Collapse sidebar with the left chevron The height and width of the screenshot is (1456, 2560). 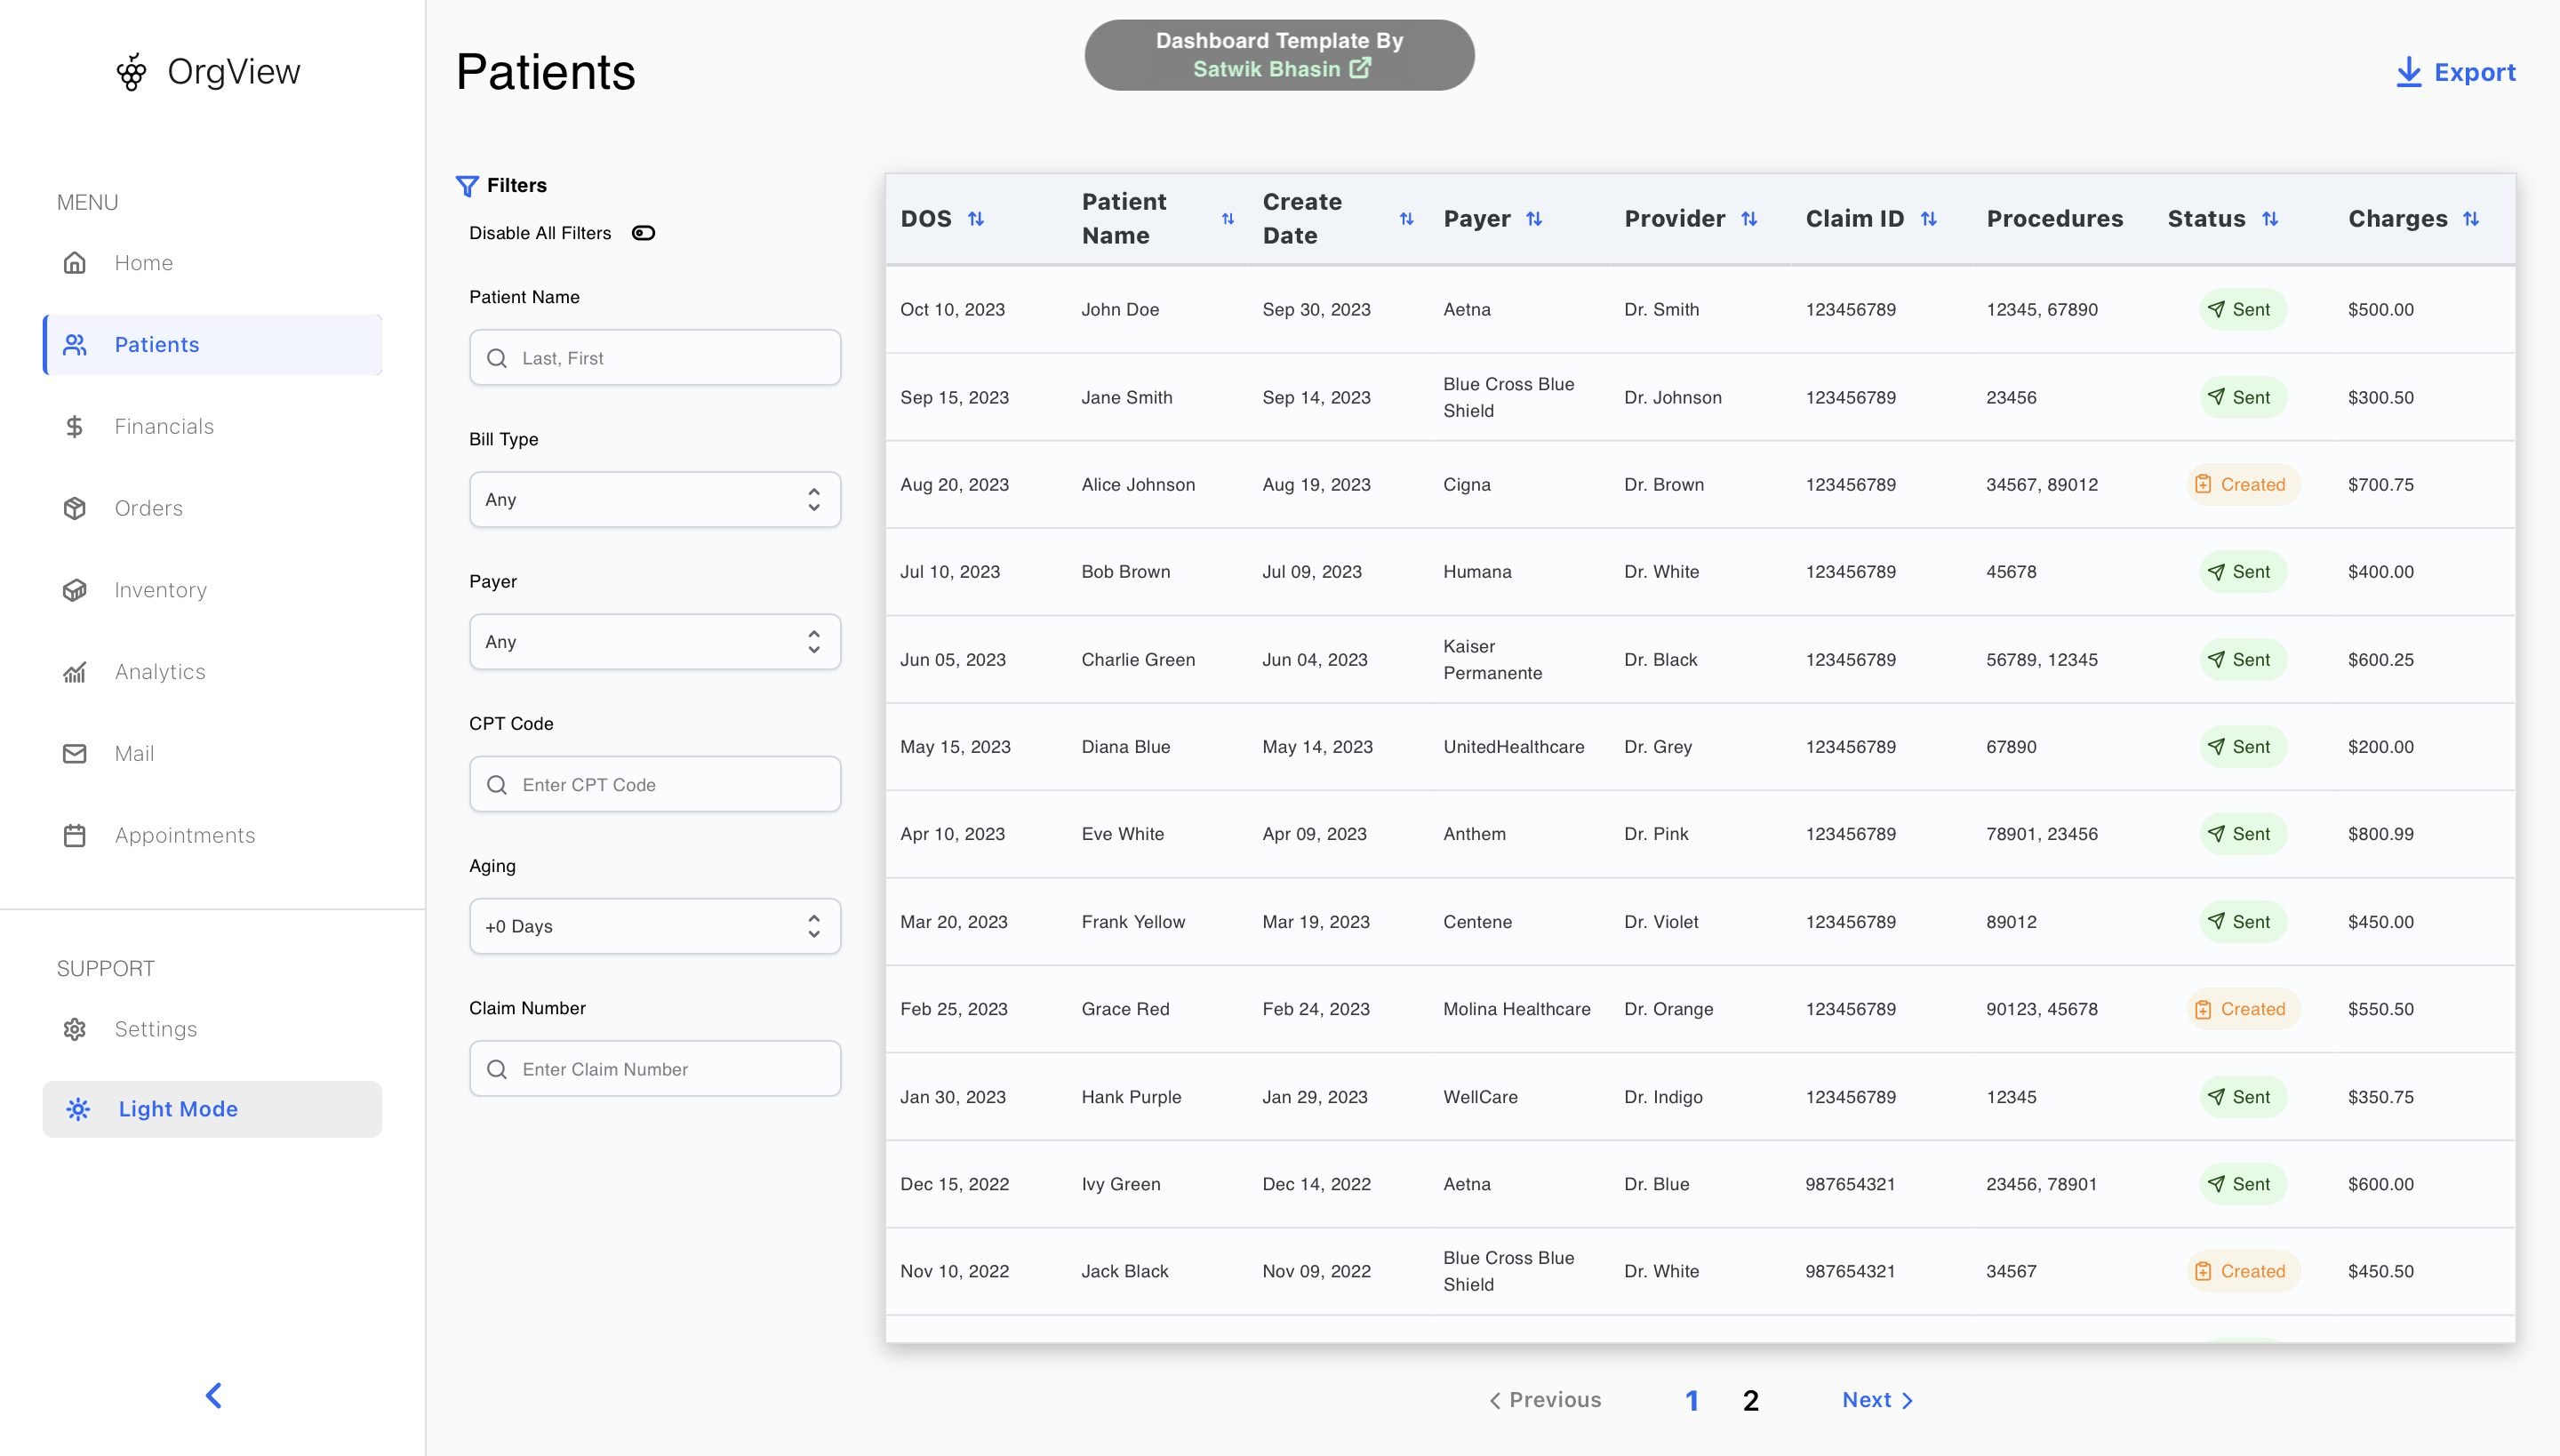pyautogui.click(x=213, y=1395)
